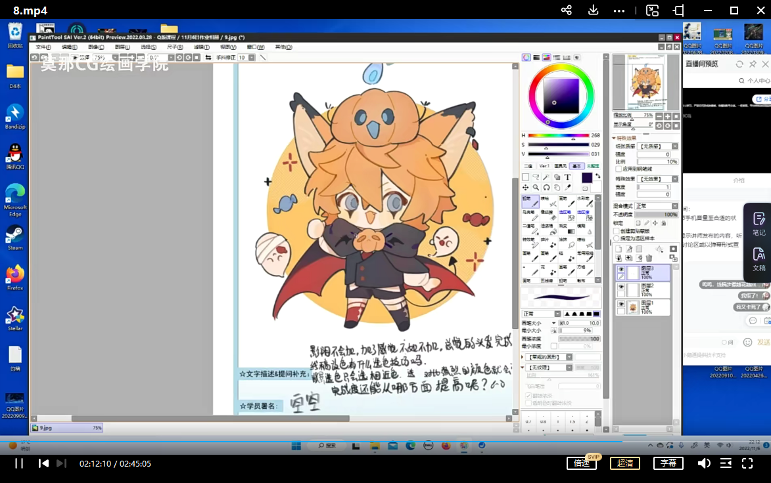Zoom in the navigator with plus button

(667, 116)
